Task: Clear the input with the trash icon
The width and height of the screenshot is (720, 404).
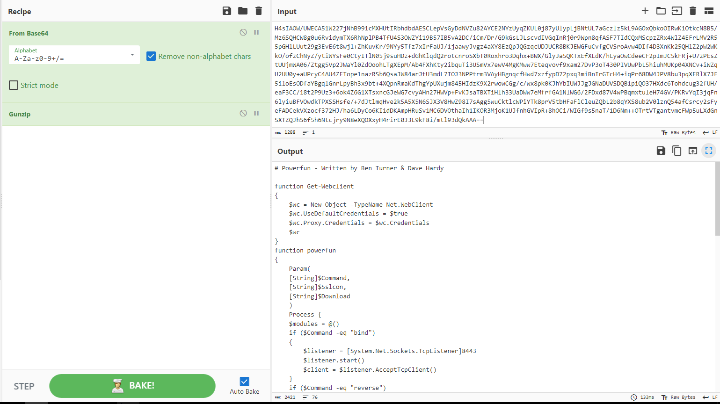Action: pos(693,11)
